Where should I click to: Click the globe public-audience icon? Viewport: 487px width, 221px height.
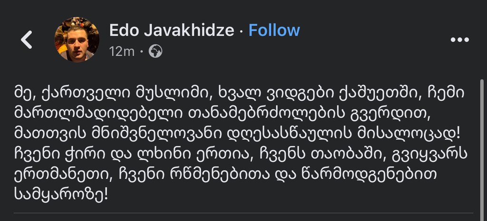tap(156, 51)
